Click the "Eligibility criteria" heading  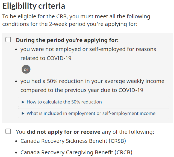34,6
